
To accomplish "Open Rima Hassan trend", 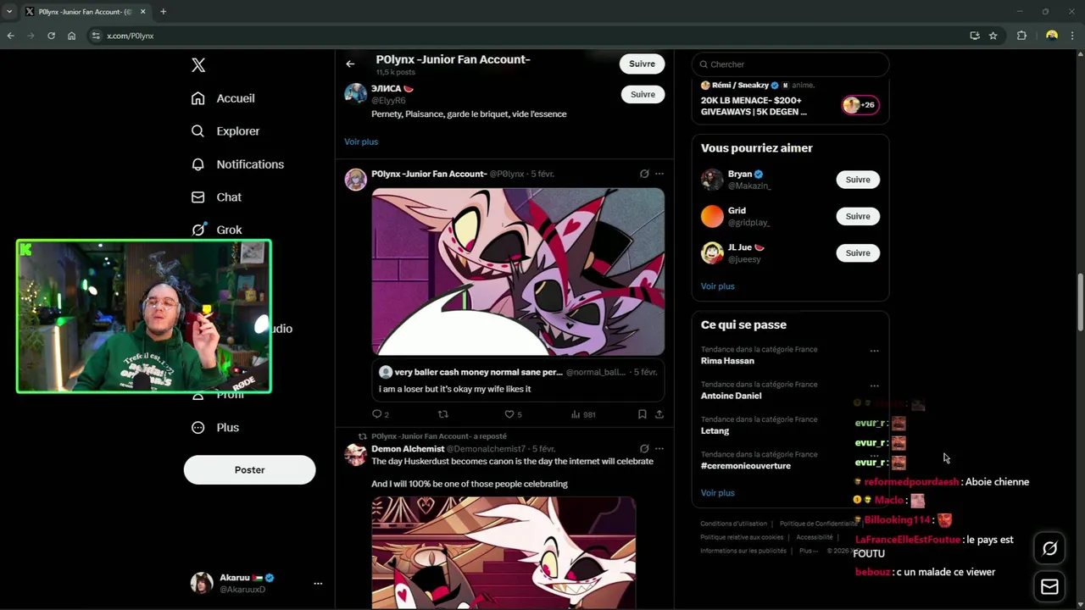I will click(x=727, y=361).
